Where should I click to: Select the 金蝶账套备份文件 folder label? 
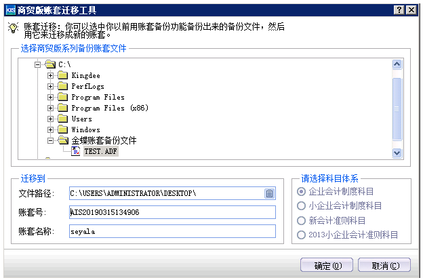point(104,140)
